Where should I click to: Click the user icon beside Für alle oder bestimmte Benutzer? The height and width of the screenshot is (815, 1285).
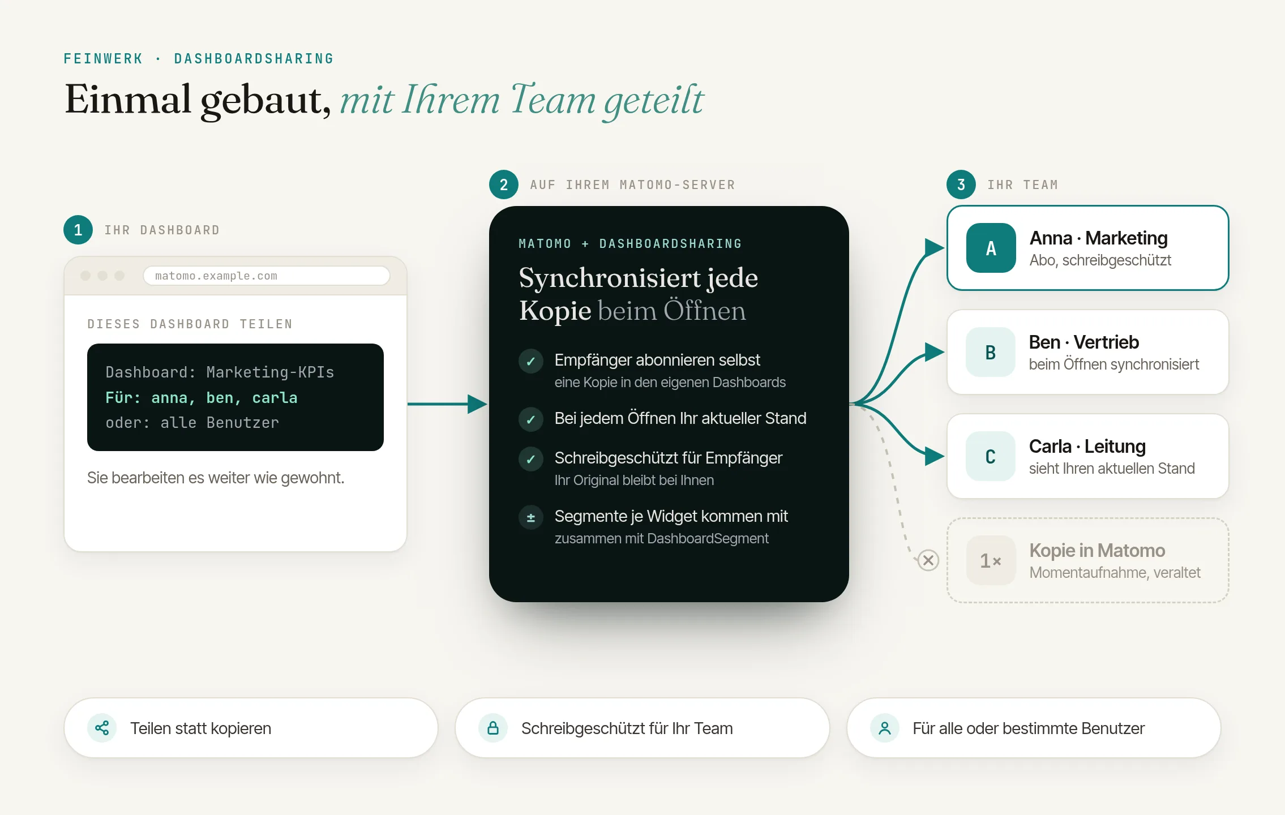tap(885, 728)
